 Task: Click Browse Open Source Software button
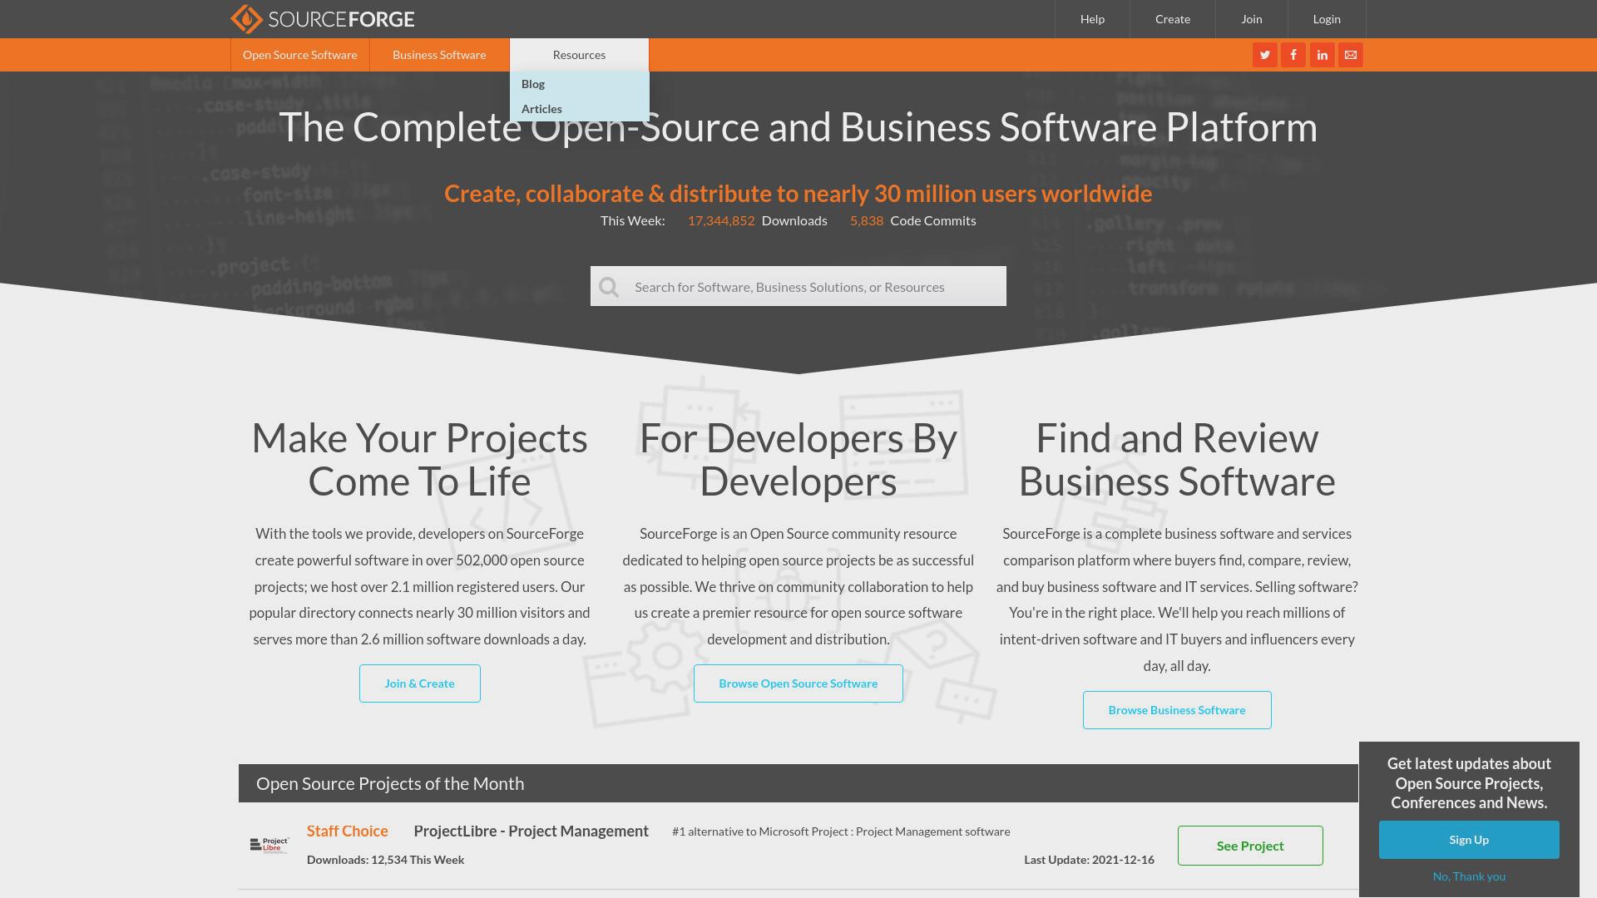[798, 683]
